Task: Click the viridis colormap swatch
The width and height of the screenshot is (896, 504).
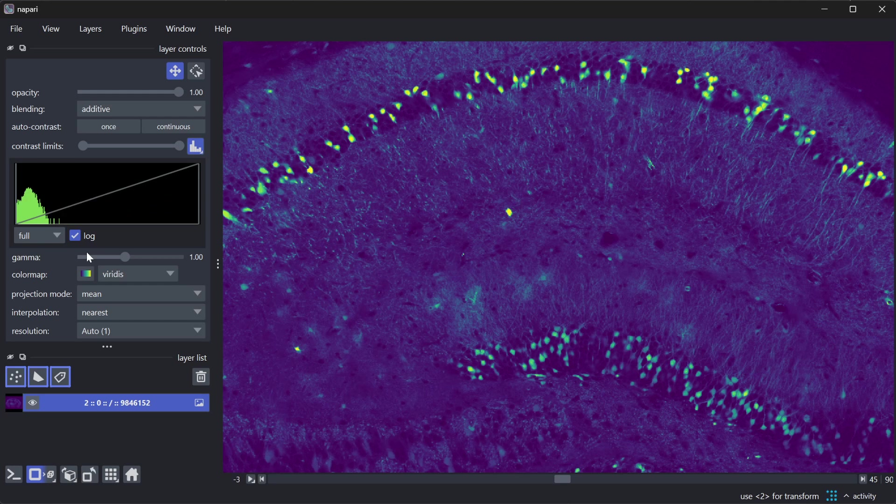Action: [x=86, y=274]
